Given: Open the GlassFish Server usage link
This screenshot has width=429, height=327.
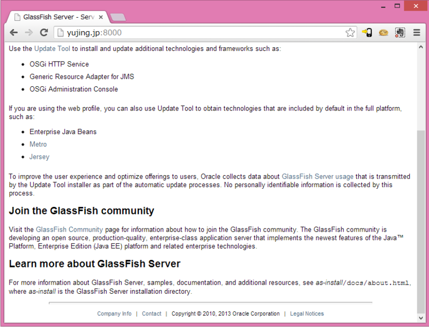Looking at the screenshot, I should [317, 176].
